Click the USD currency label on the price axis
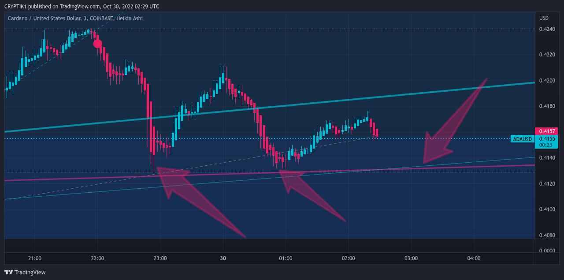 point(544,18)
